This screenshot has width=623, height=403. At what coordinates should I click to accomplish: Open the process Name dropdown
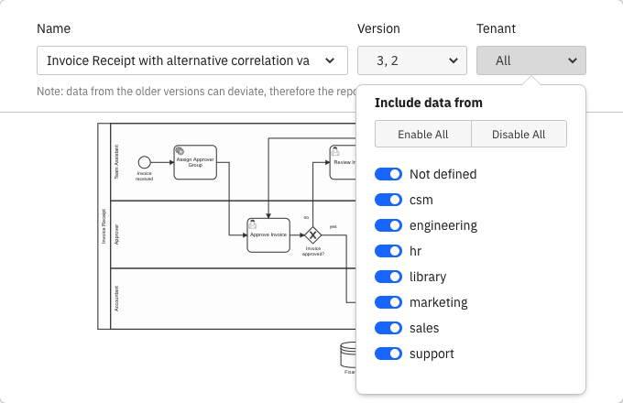click(192, 60)
